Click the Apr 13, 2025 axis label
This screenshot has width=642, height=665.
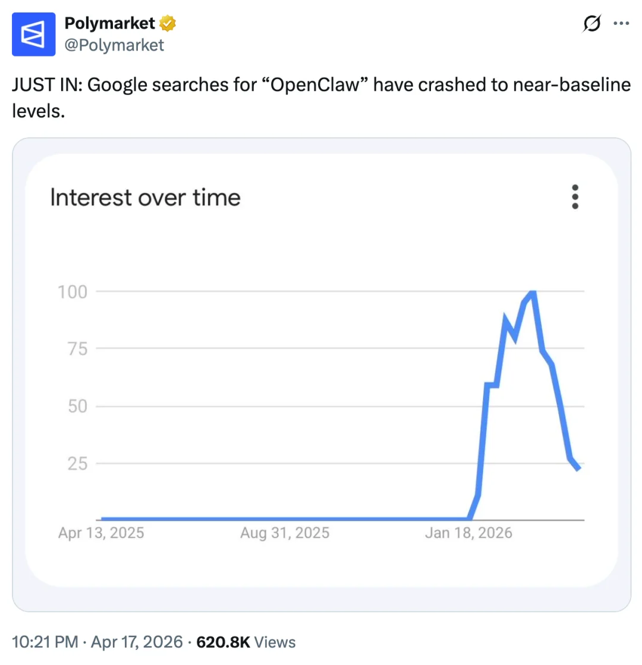(100, 533)
